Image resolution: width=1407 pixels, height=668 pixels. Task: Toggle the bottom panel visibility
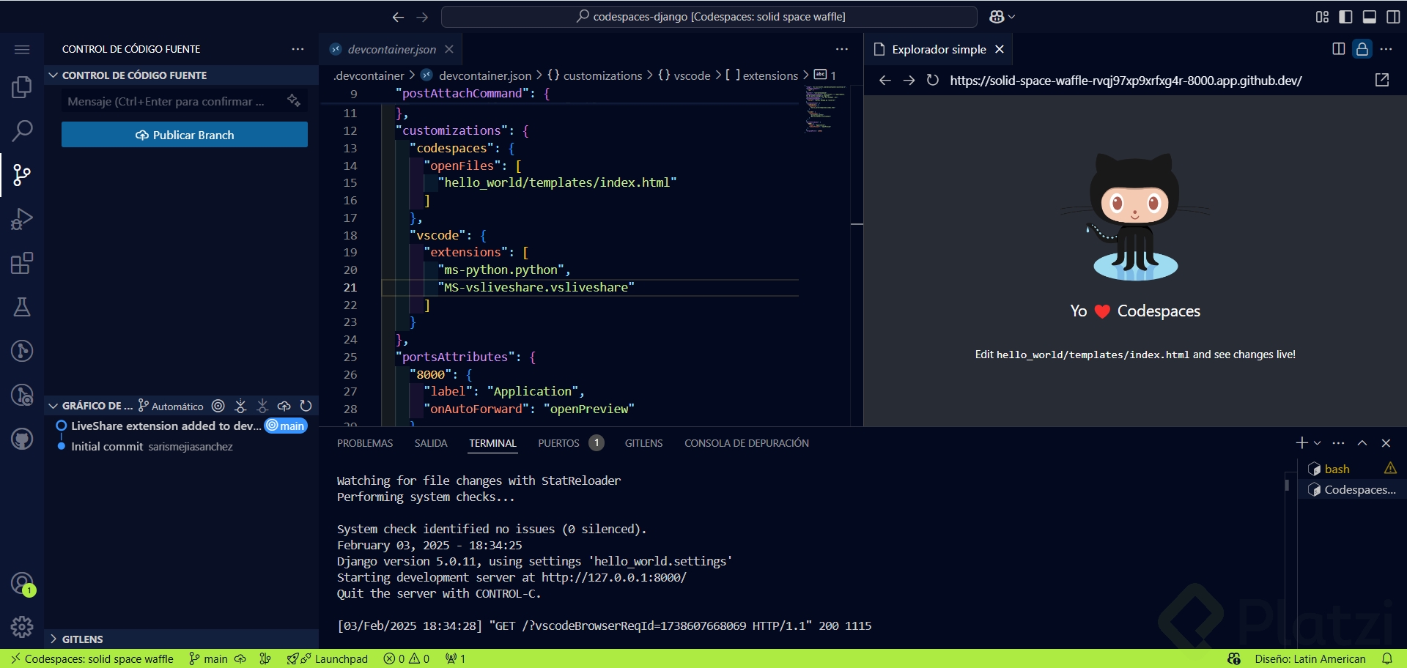pos(1369,17)
